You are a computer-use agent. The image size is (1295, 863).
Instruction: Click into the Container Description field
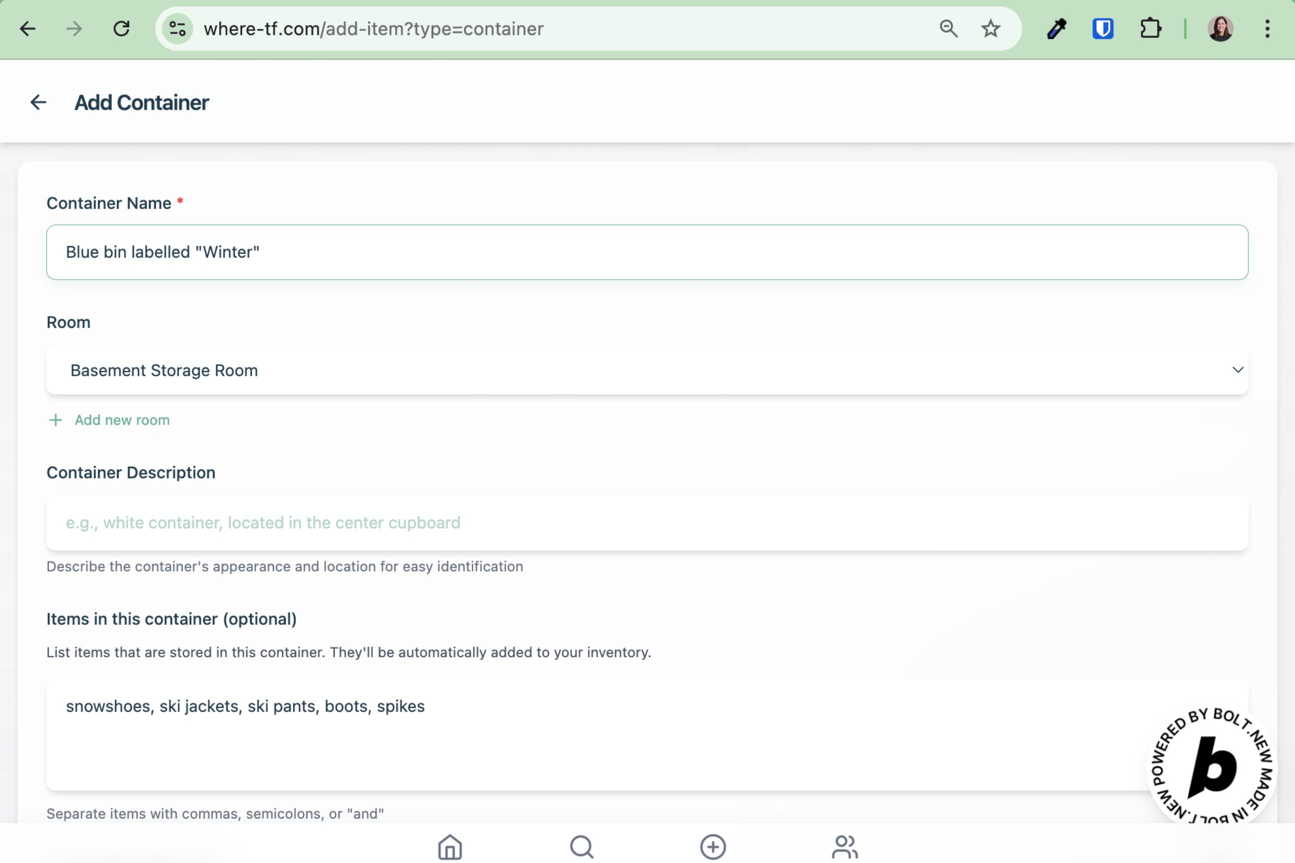tap(646, 522)
